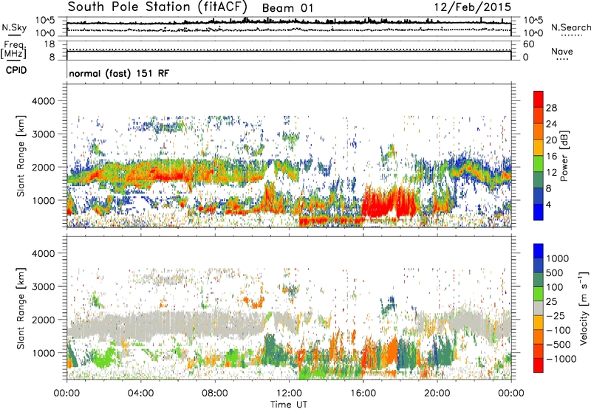Click the 16 label on Power scale
Screen dimensions: 591x409
(551, 157)
